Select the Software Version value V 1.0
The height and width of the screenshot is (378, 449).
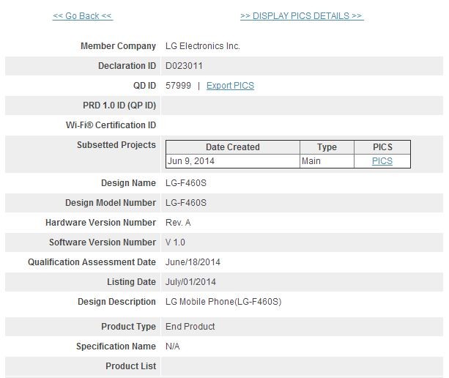tap(175, 242)
